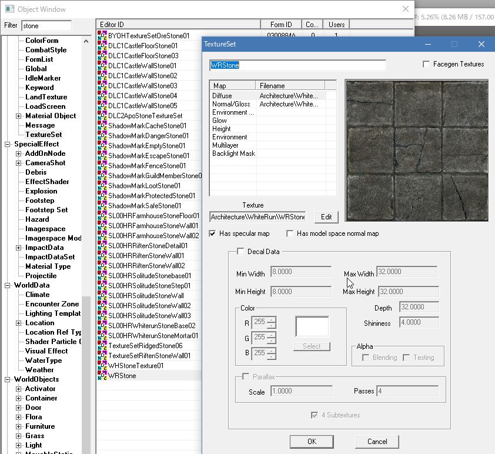Click the white decal color swatch
The image size is (495, 454).
coord(312,327)
